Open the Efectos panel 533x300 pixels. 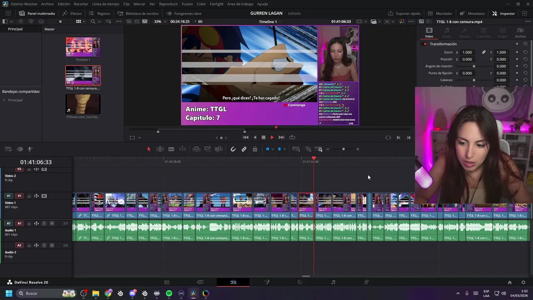pos(72,13)
